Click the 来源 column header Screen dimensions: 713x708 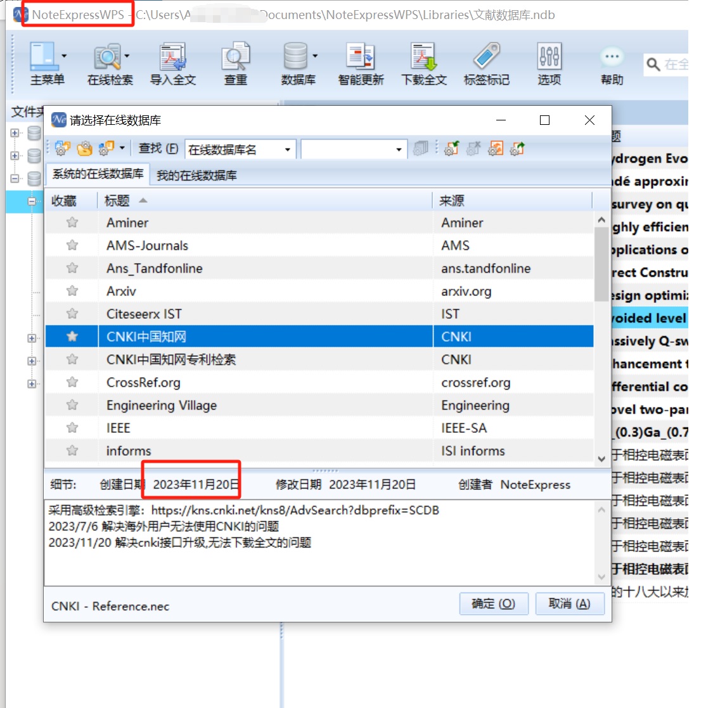[x=513, y=200]
